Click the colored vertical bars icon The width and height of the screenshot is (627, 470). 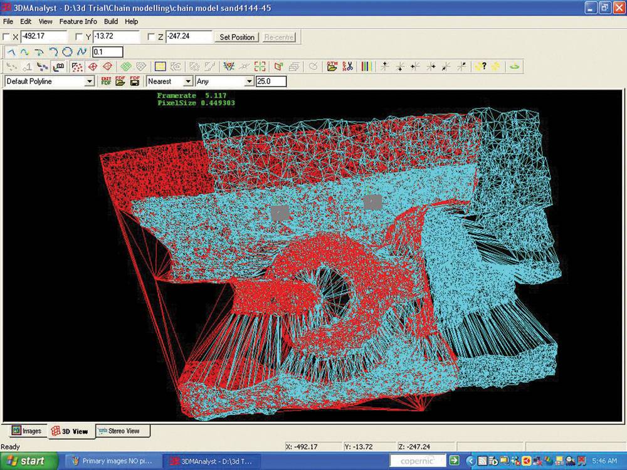367,66
